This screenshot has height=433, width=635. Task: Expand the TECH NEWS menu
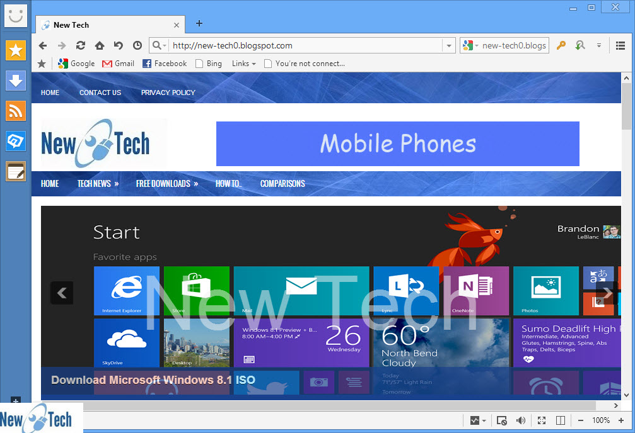tap(98, 184)
